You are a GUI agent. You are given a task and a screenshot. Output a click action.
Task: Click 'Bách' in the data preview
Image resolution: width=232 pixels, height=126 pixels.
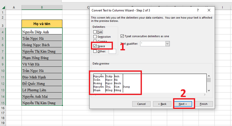[x=118, y=83]
